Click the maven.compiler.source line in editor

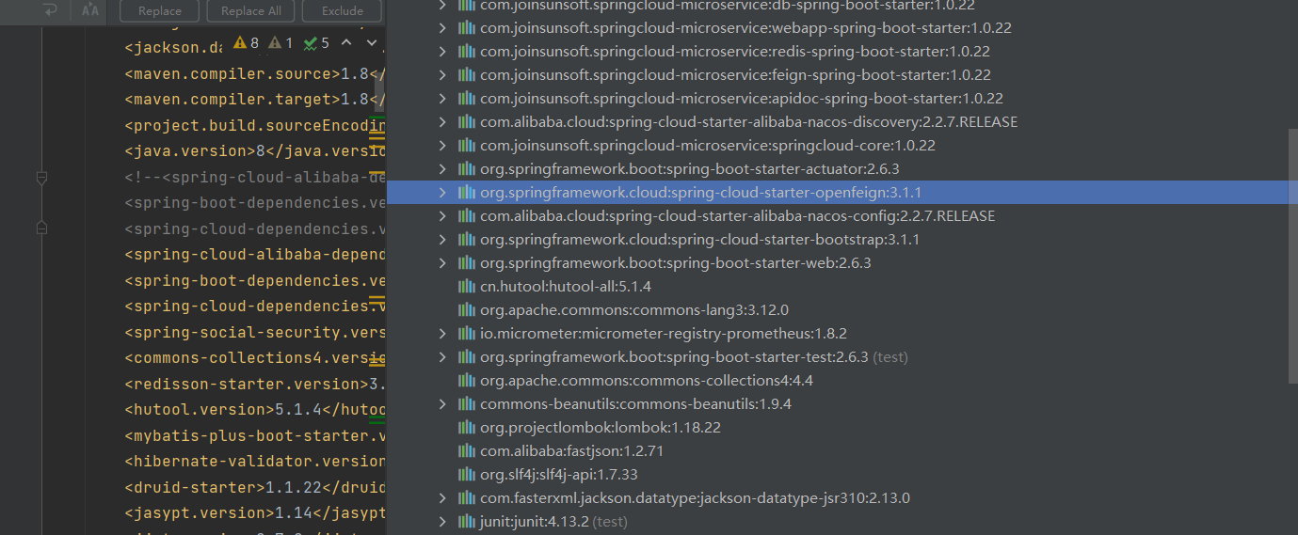[255, 74]
